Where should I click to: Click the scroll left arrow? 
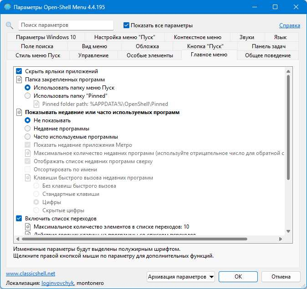(18, 239)
